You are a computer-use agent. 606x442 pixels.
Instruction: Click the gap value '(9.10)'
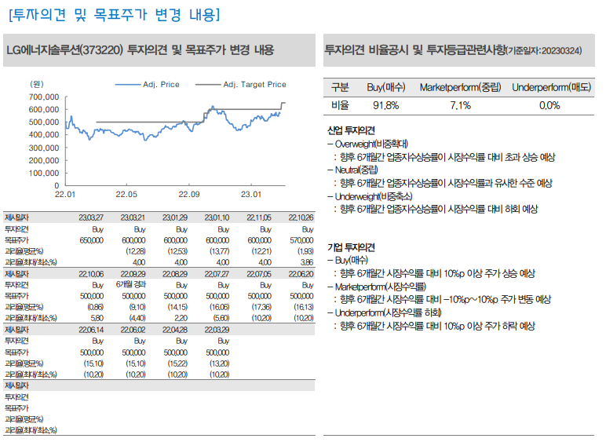137,307
